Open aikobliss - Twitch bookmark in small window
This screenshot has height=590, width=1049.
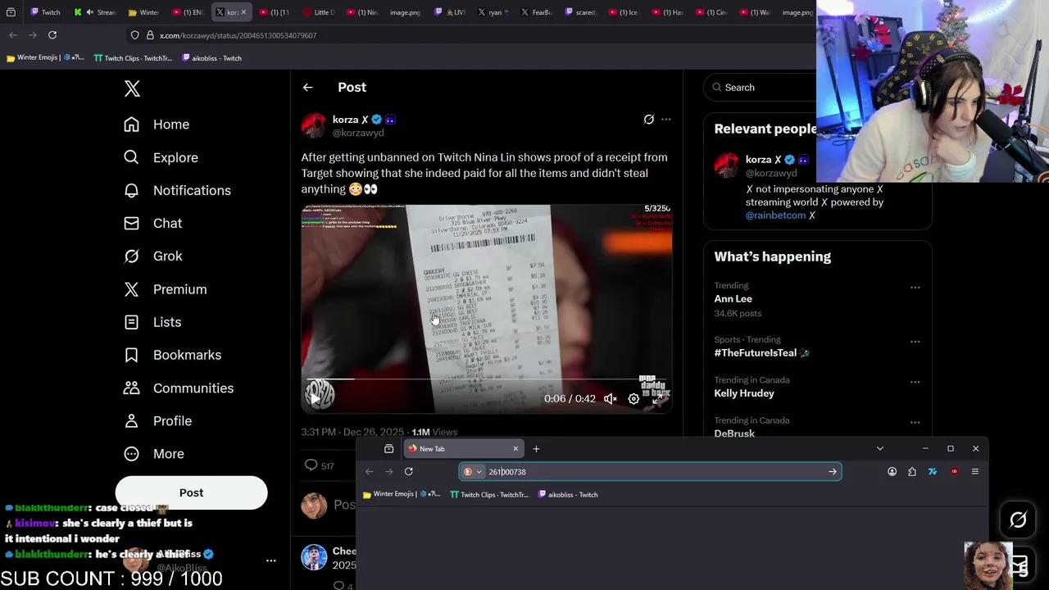tap(568, 495)
